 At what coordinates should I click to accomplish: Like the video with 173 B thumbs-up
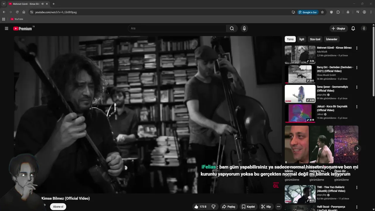click(200, 207)
